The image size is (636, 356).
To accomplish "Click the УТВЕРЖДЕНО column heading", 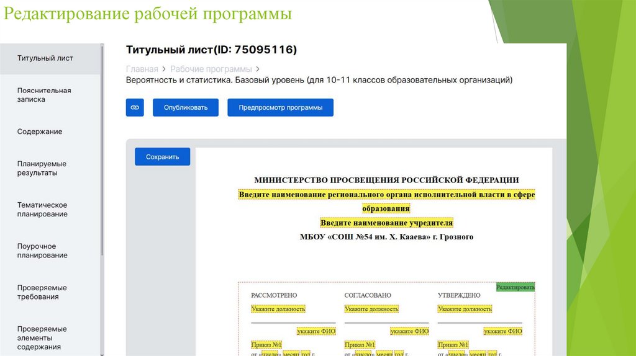I will click(459, 295).
